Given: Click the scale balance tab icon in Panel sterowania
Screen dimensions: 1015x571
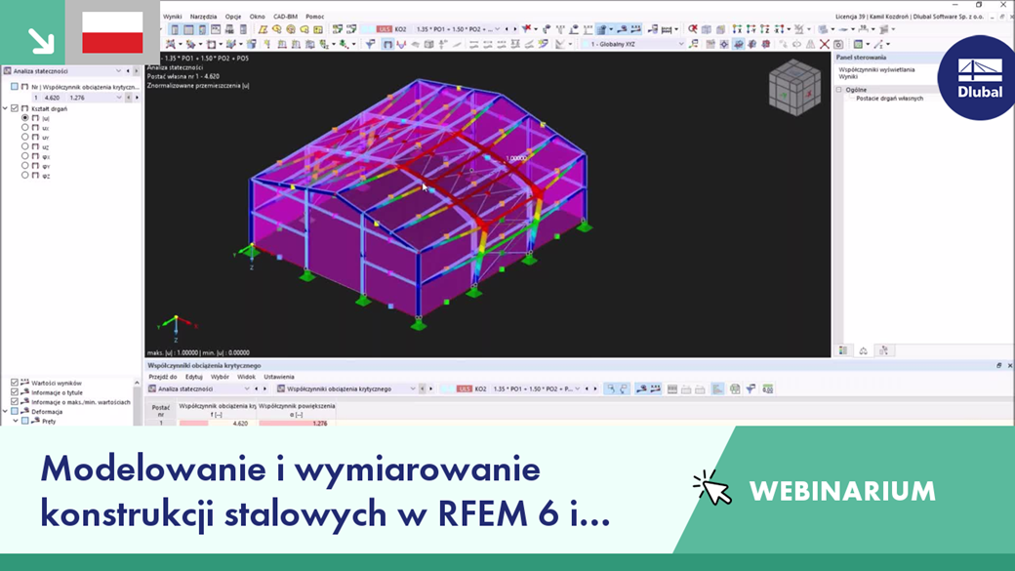Looking at the screenshot, I should click(x=863, y=350).
